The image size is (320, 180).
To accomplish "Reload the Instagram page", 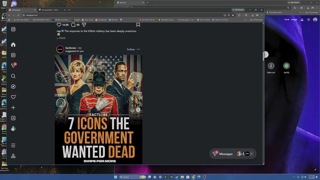I will click(x=18, y=15).
